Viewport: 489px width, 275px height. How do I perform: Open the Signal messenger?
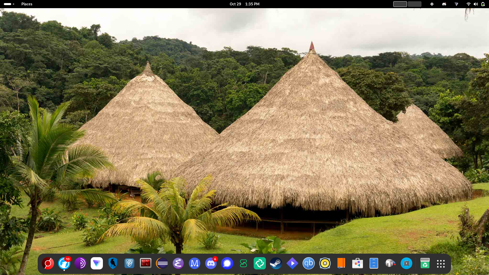click(227, 263)
